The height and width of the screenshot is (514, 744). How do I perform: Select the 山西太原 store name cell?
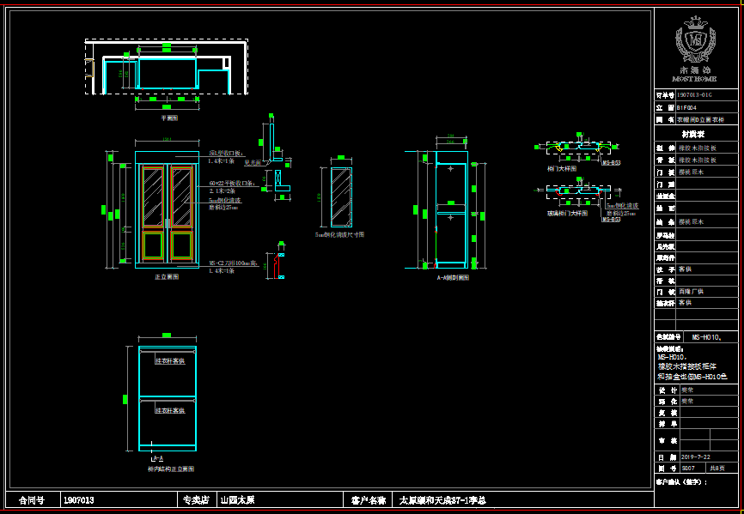point(238,499)
